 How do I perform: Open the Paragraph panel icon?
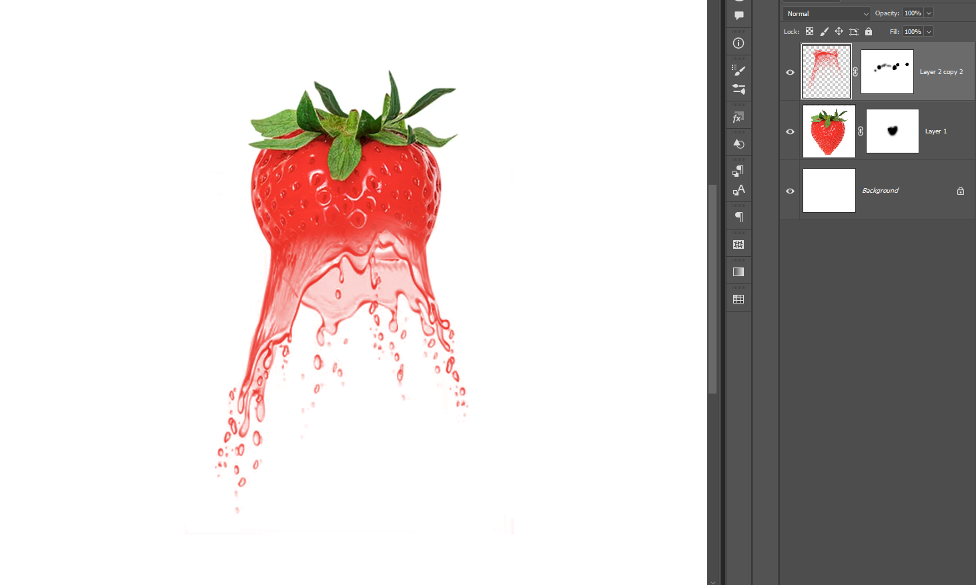(739, 217)
